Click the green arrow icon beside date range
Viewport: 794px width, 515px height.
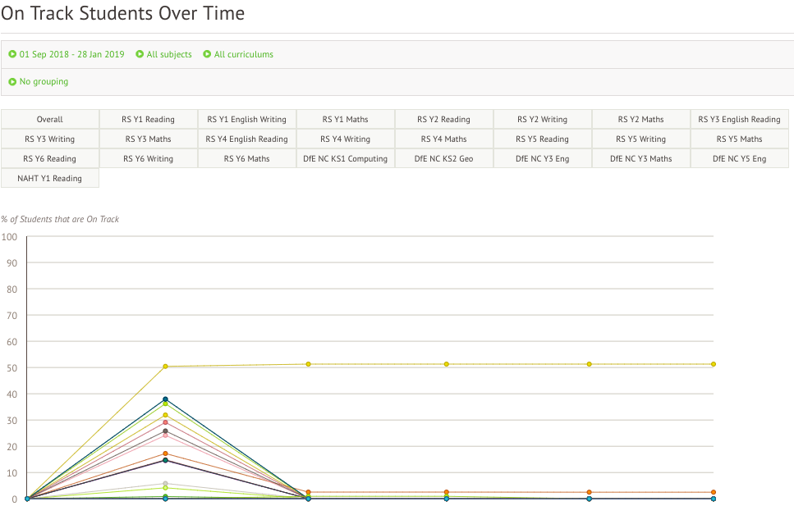tap(12, 55)
